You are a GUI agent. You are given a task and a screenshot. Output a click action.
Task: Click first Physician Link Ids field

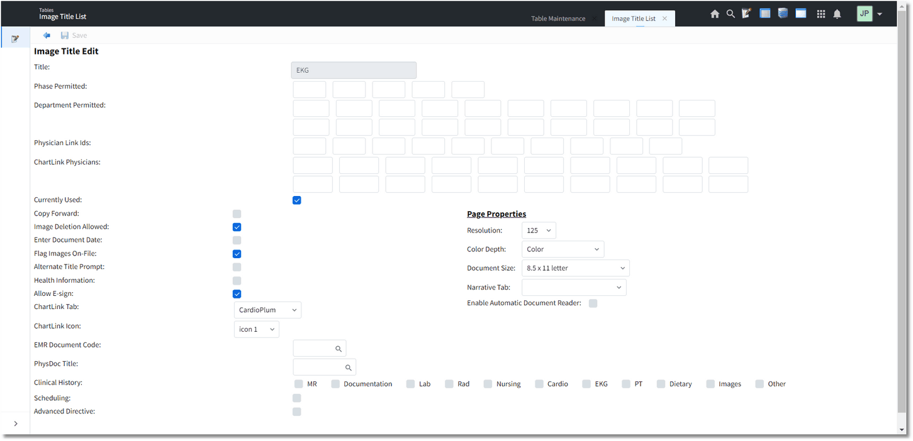pos(310,146)
